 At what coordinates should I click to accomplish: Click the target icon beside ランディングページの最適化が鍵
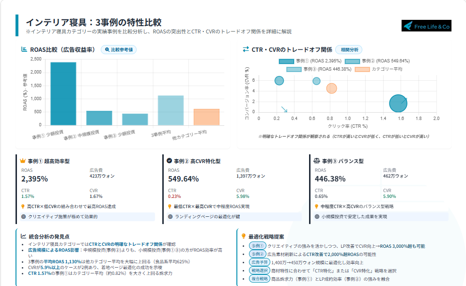[x=170, y=217]
